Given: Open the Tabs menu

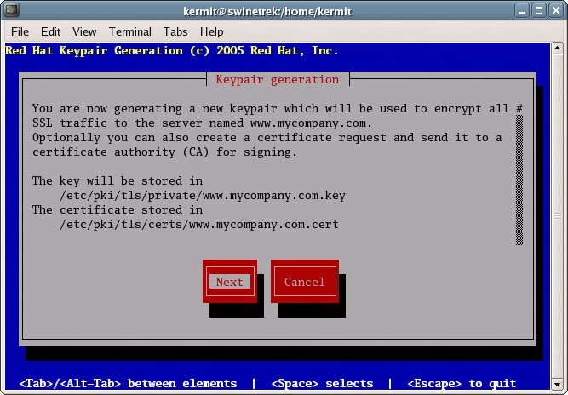Looking at the screenshot, I should (175, 31).
